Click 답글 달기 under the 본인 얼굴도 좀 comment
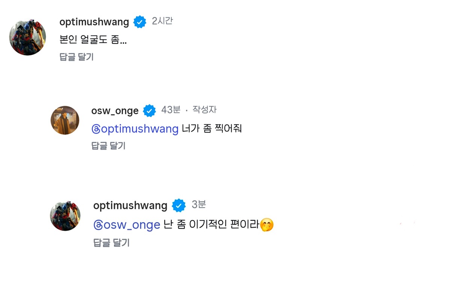 pyautogui.click(x=76, y=57)
